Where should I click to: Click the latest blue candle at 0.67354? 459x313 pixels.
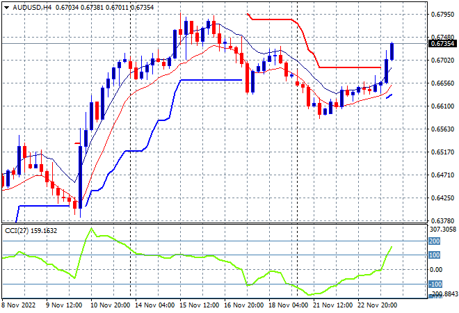392,51
